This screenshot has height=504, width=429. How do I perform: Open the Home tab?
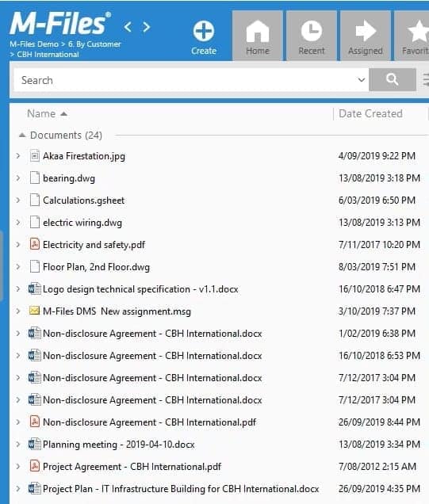[x=258, y=36]
